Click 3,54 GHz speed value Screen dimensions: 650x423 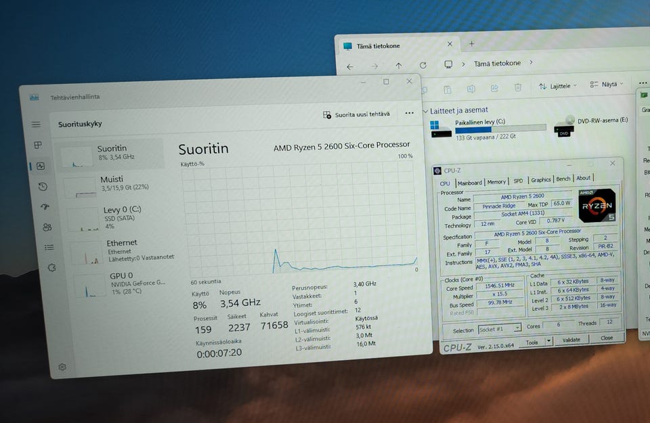coord(240,303)
